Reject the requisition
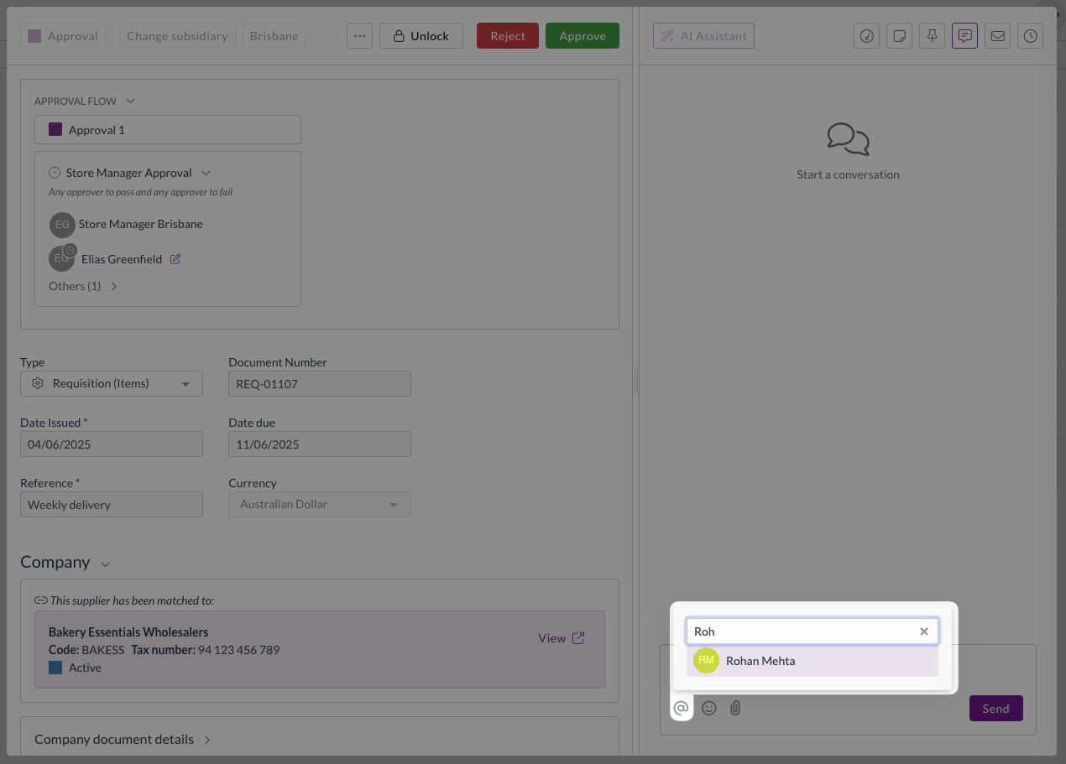Image resolution: width=1066 pixels, height=764 pixels. click(x=508, y=36)
